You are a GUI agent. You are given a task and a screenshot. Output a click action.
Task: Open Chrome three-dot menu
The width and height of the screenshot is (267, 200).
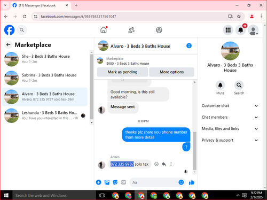[x=261, y=17]
